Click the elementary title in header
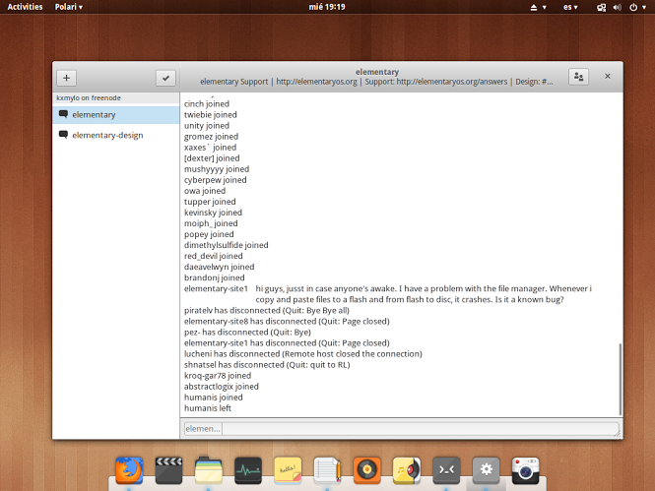This screenshot has height=491, width=655. point(377,72)
